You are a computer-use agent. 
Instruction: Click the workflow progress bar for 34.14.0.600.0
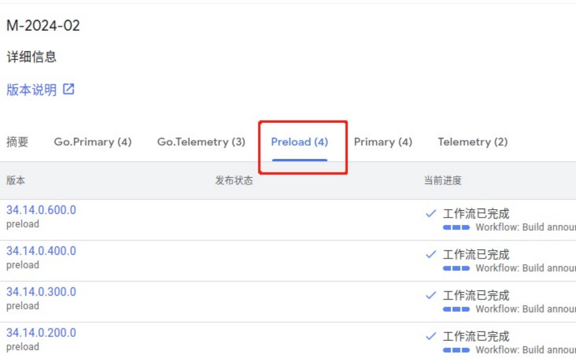[456, 227]
